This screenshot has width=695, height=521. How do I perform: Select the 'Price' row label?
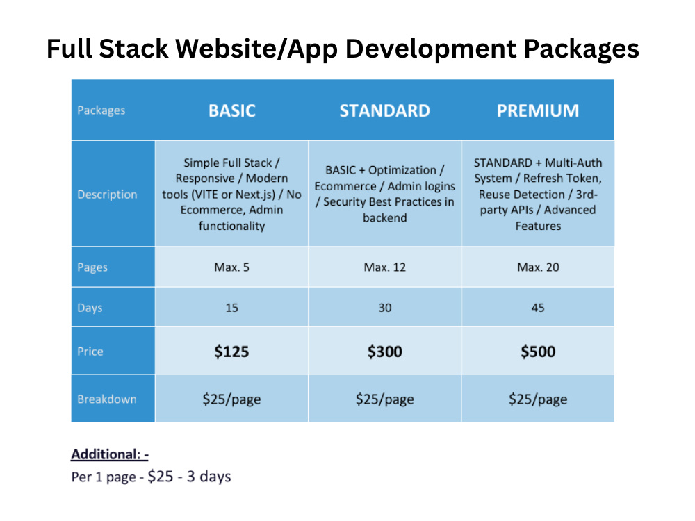(x=113, y=351)
